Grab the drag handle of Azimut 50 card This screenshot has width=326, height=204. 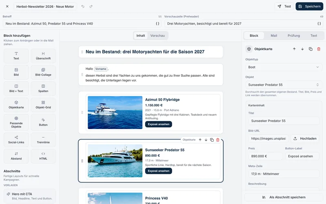coord(82,113)
